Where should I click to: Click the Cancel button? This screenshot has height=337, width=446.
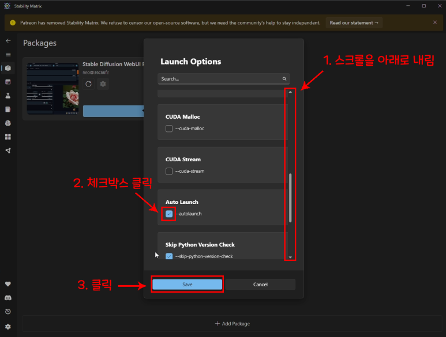coord(260,285)
